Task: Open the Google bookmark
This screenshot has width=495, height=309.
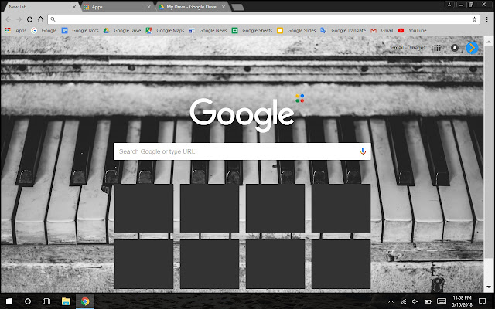Action: pyautogui.click(x=44, y=30)
